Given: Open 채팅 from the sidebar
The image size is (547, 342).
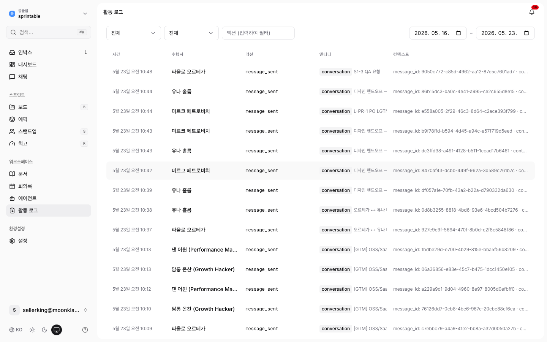Looking at the screenshot, I should [x=49, y=77].
